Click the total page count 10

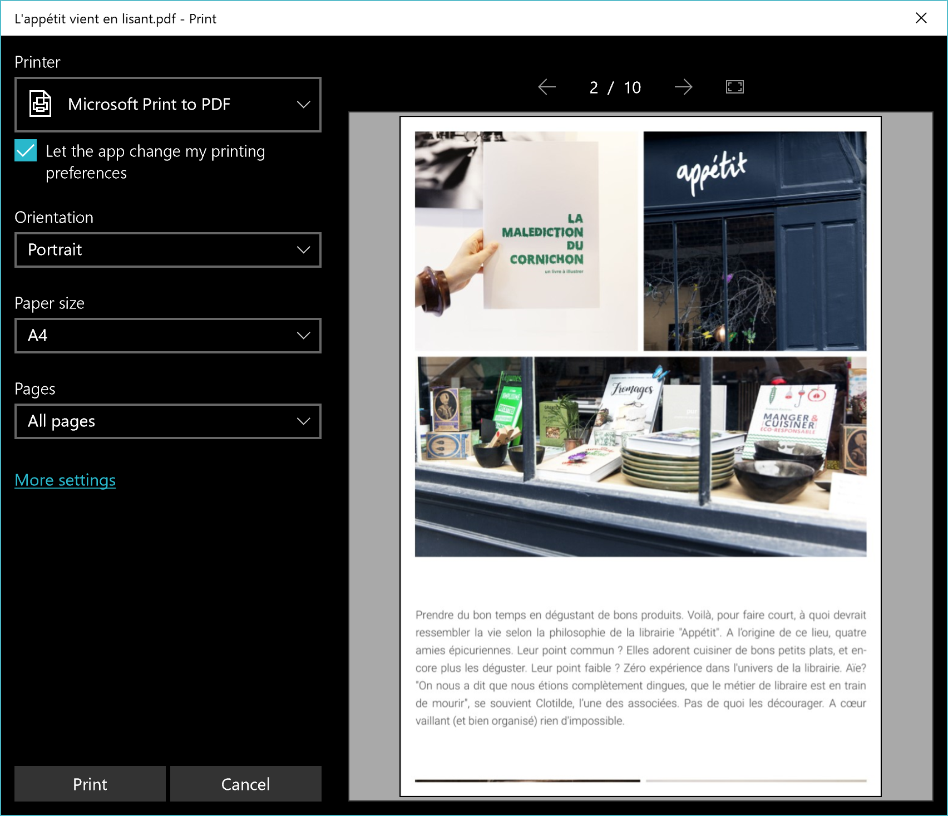(x=633, y=87)
